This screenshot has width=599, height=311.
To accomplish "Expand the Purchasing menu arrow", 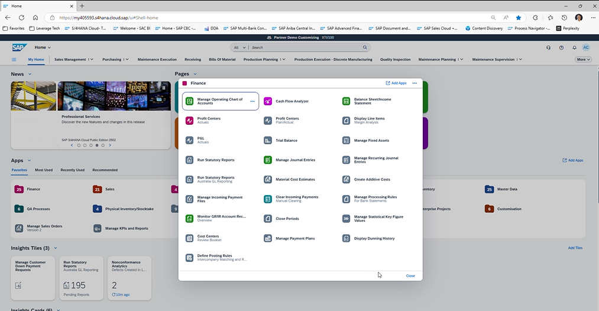I will pos(127,60).
